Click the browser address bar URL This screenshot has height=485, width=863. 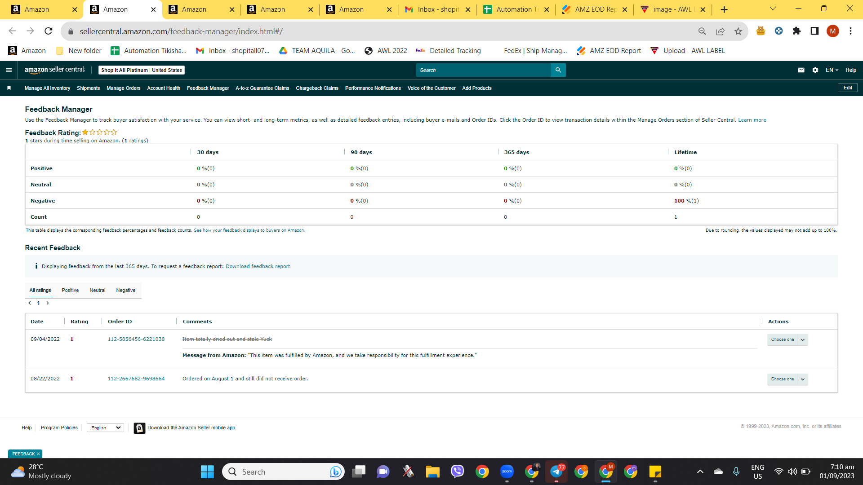pos(181,31)
